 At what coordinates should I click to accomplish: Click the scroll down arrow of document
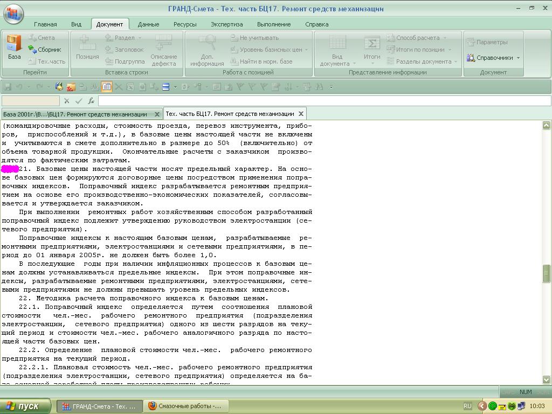tap(546, 379)
